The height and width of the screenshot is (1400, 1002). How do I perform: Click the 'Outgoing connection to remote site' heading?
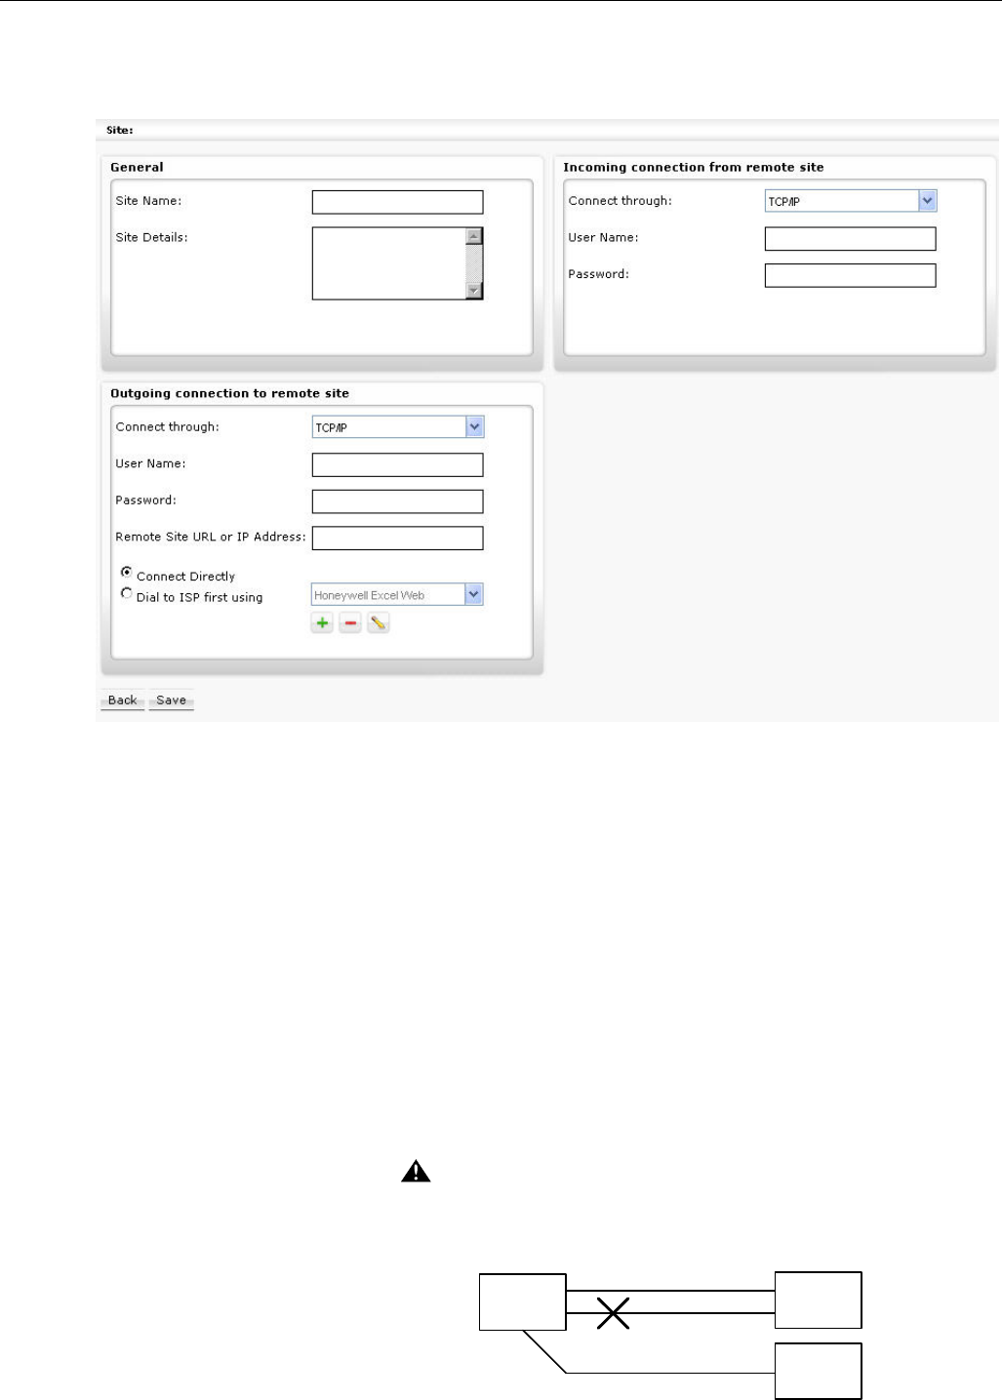click(230, 393)
